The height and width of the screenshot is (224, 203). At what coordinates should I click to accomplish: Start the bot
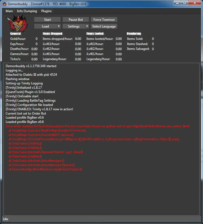point(47,20)
